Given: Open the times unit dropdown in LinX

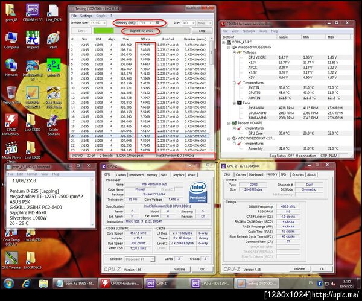Looking at the screenshot, I should click(210, 23).
